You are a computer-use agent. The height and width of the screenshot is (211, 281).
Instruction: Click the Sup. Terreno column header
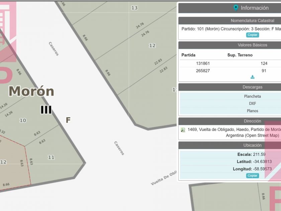240,55
